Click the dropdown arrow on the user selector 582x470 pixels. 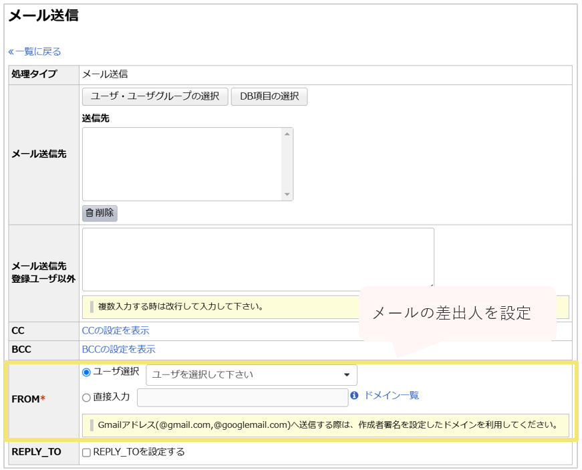[x=347, y=374]
